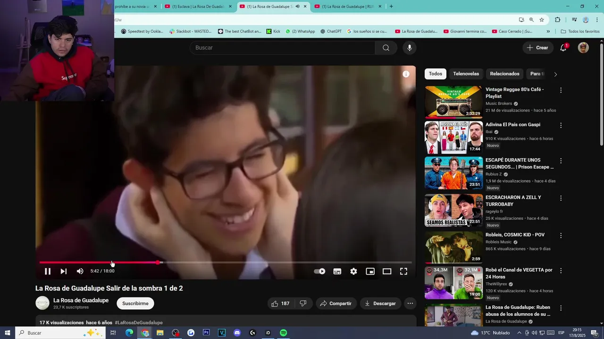Click the magnifier search button

tap(386, 48)
